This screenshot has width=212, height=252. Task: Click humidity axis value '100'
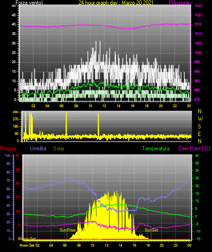point(8,155)
